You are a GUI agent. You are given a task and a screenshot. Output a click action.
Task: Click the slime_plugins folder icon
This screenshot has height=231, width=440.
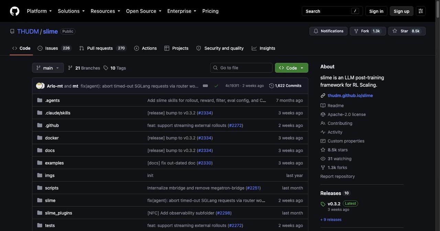40,213
